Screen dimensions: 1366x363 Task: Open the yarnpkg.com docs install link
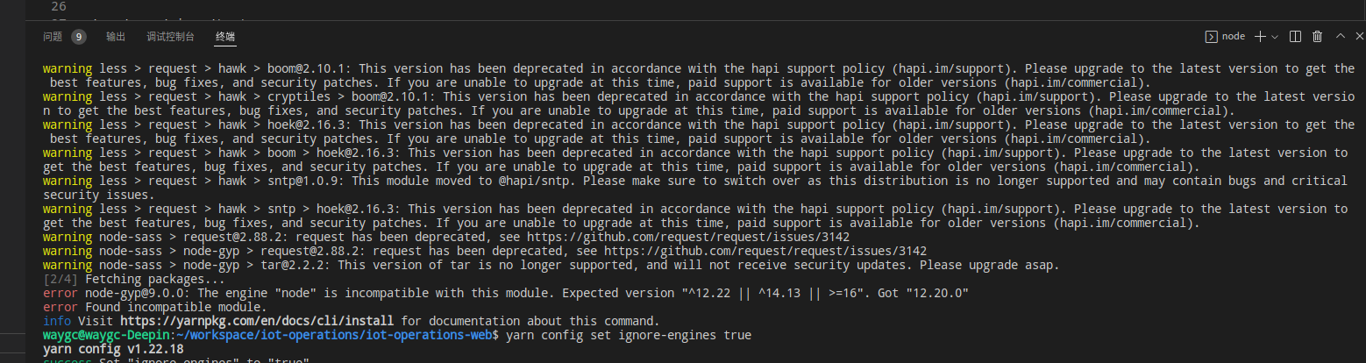point(257,322)
